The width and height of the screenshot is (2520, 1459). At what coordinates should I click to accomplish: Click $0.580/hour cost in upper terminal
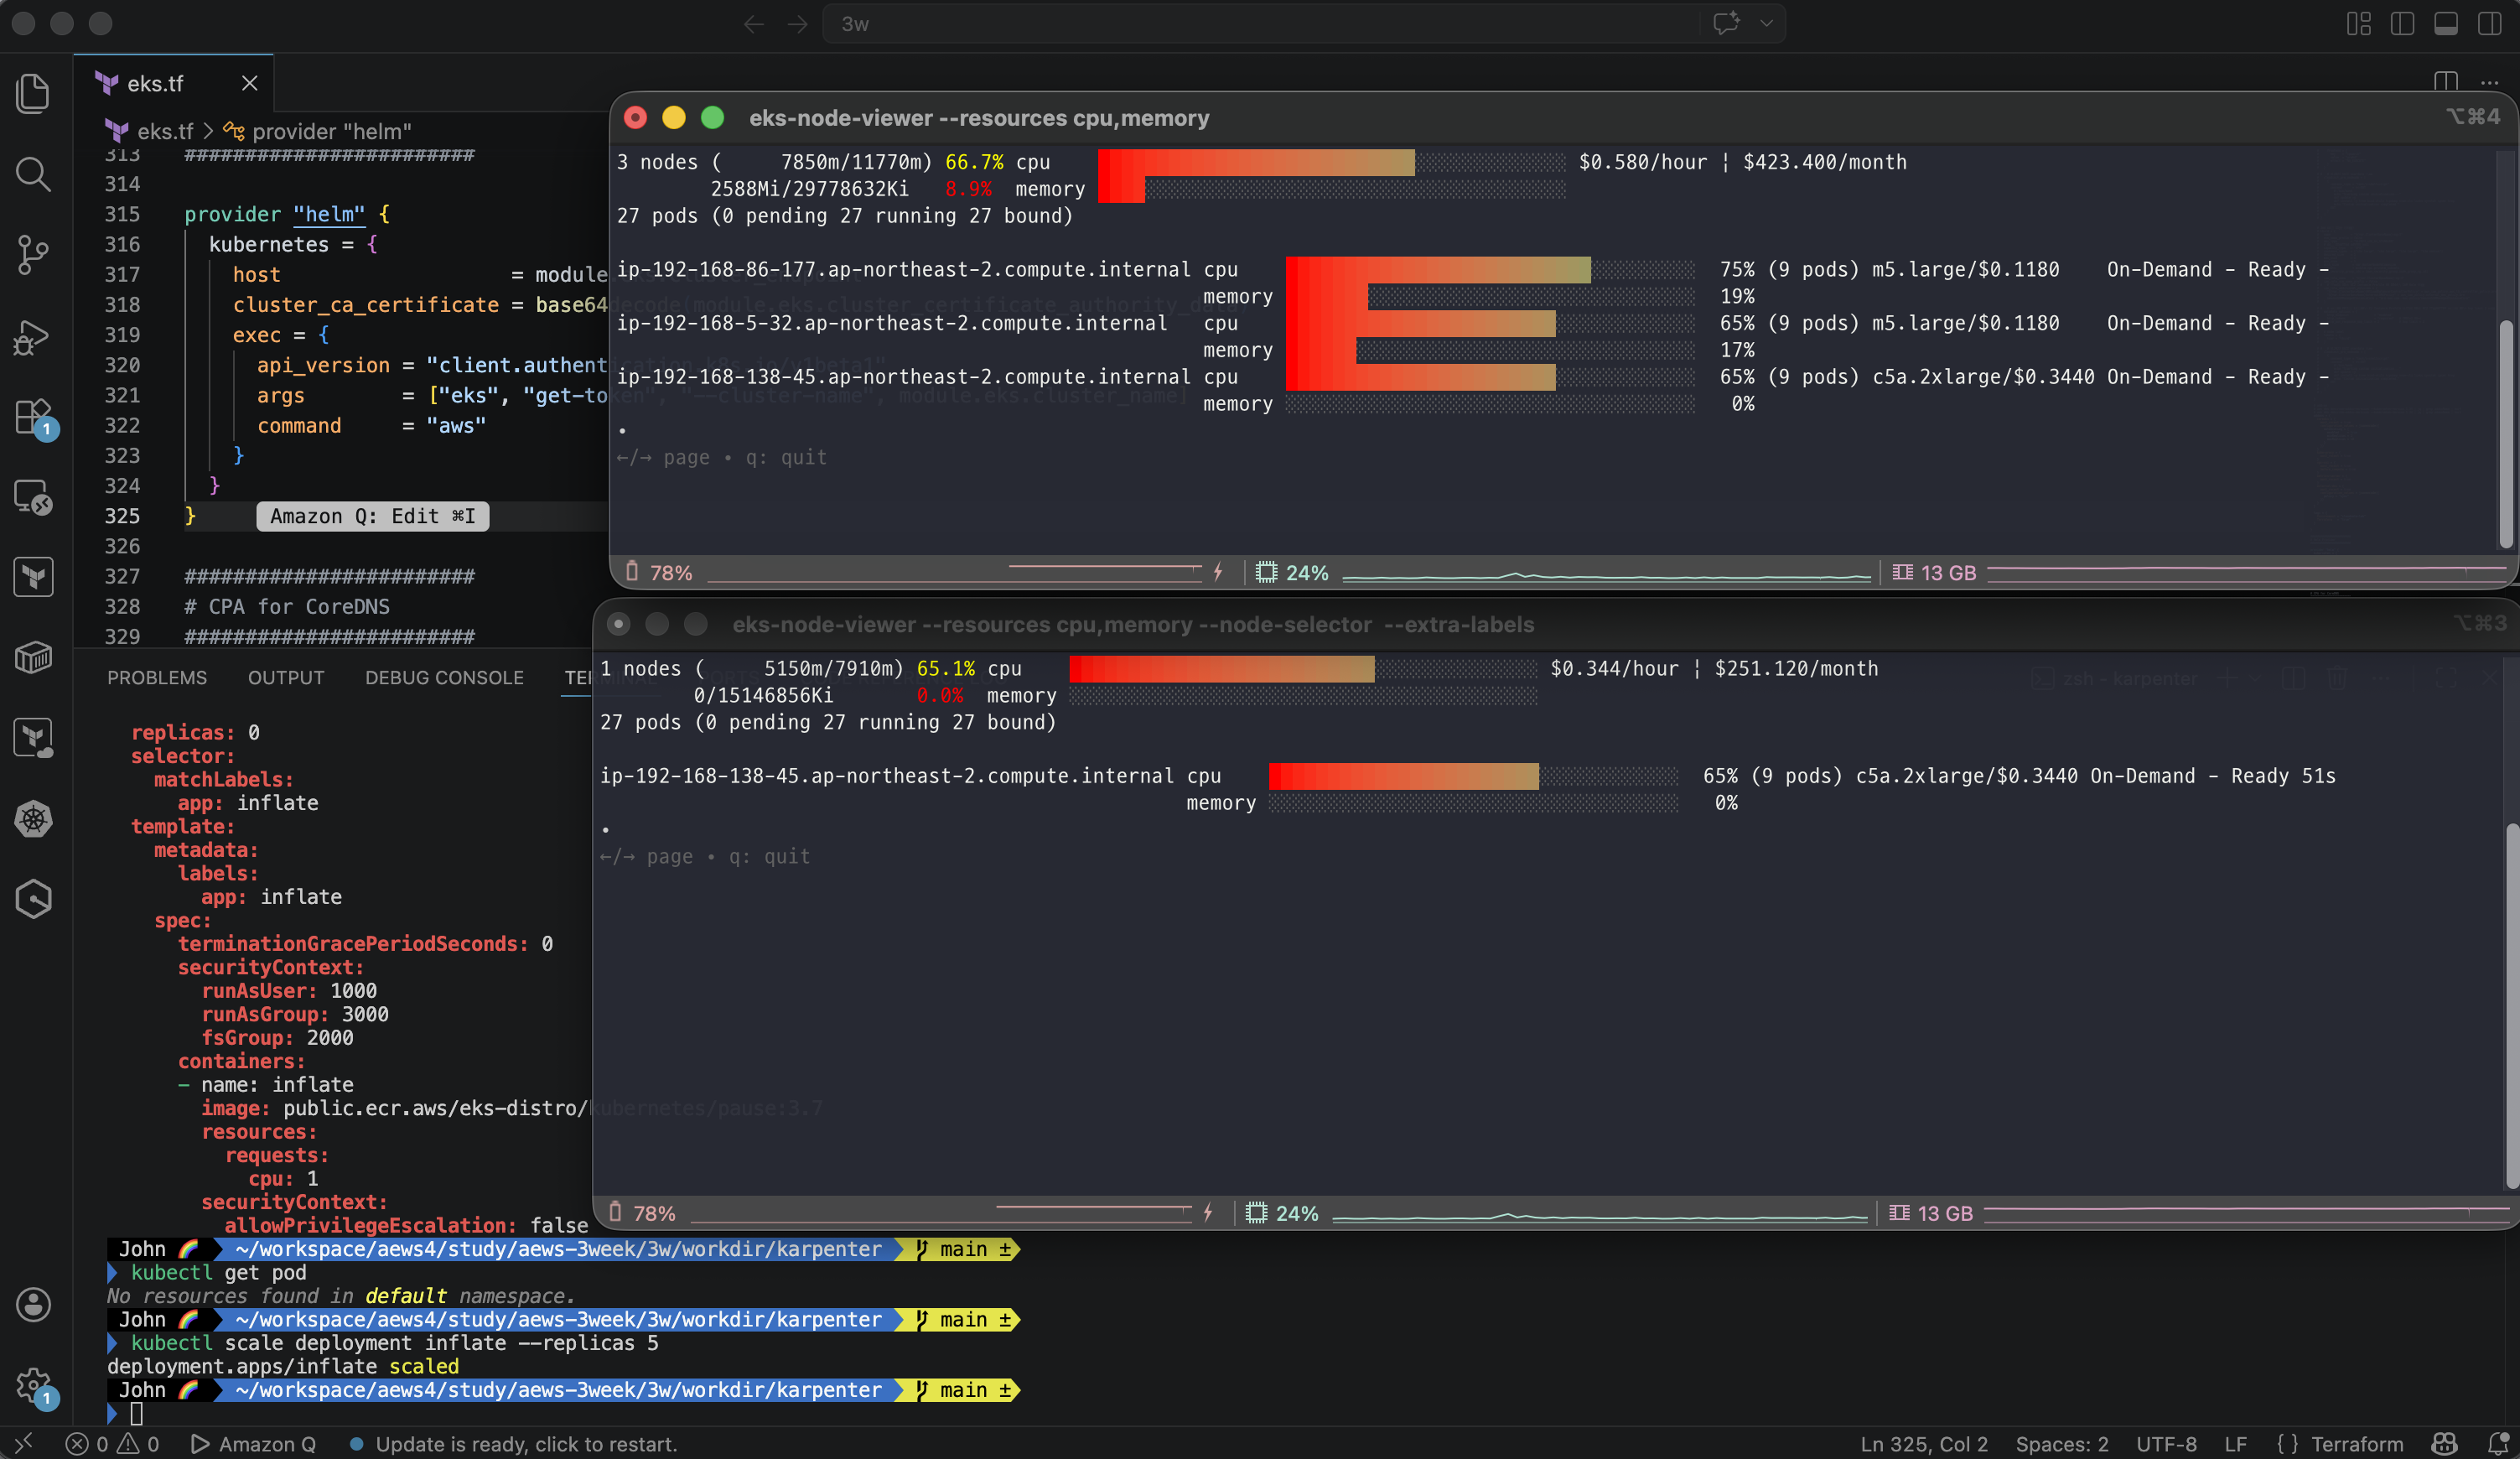coord(1642,162)
